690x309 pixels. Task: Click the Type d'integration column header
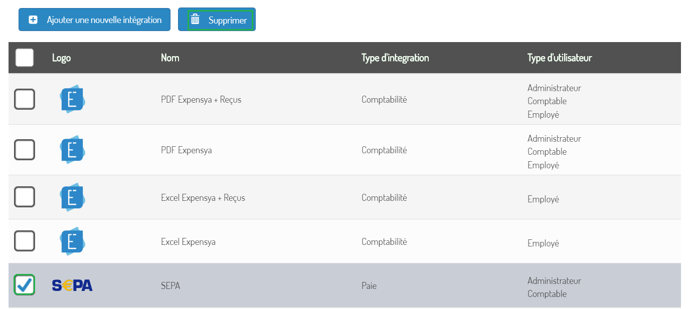(395, 58)
